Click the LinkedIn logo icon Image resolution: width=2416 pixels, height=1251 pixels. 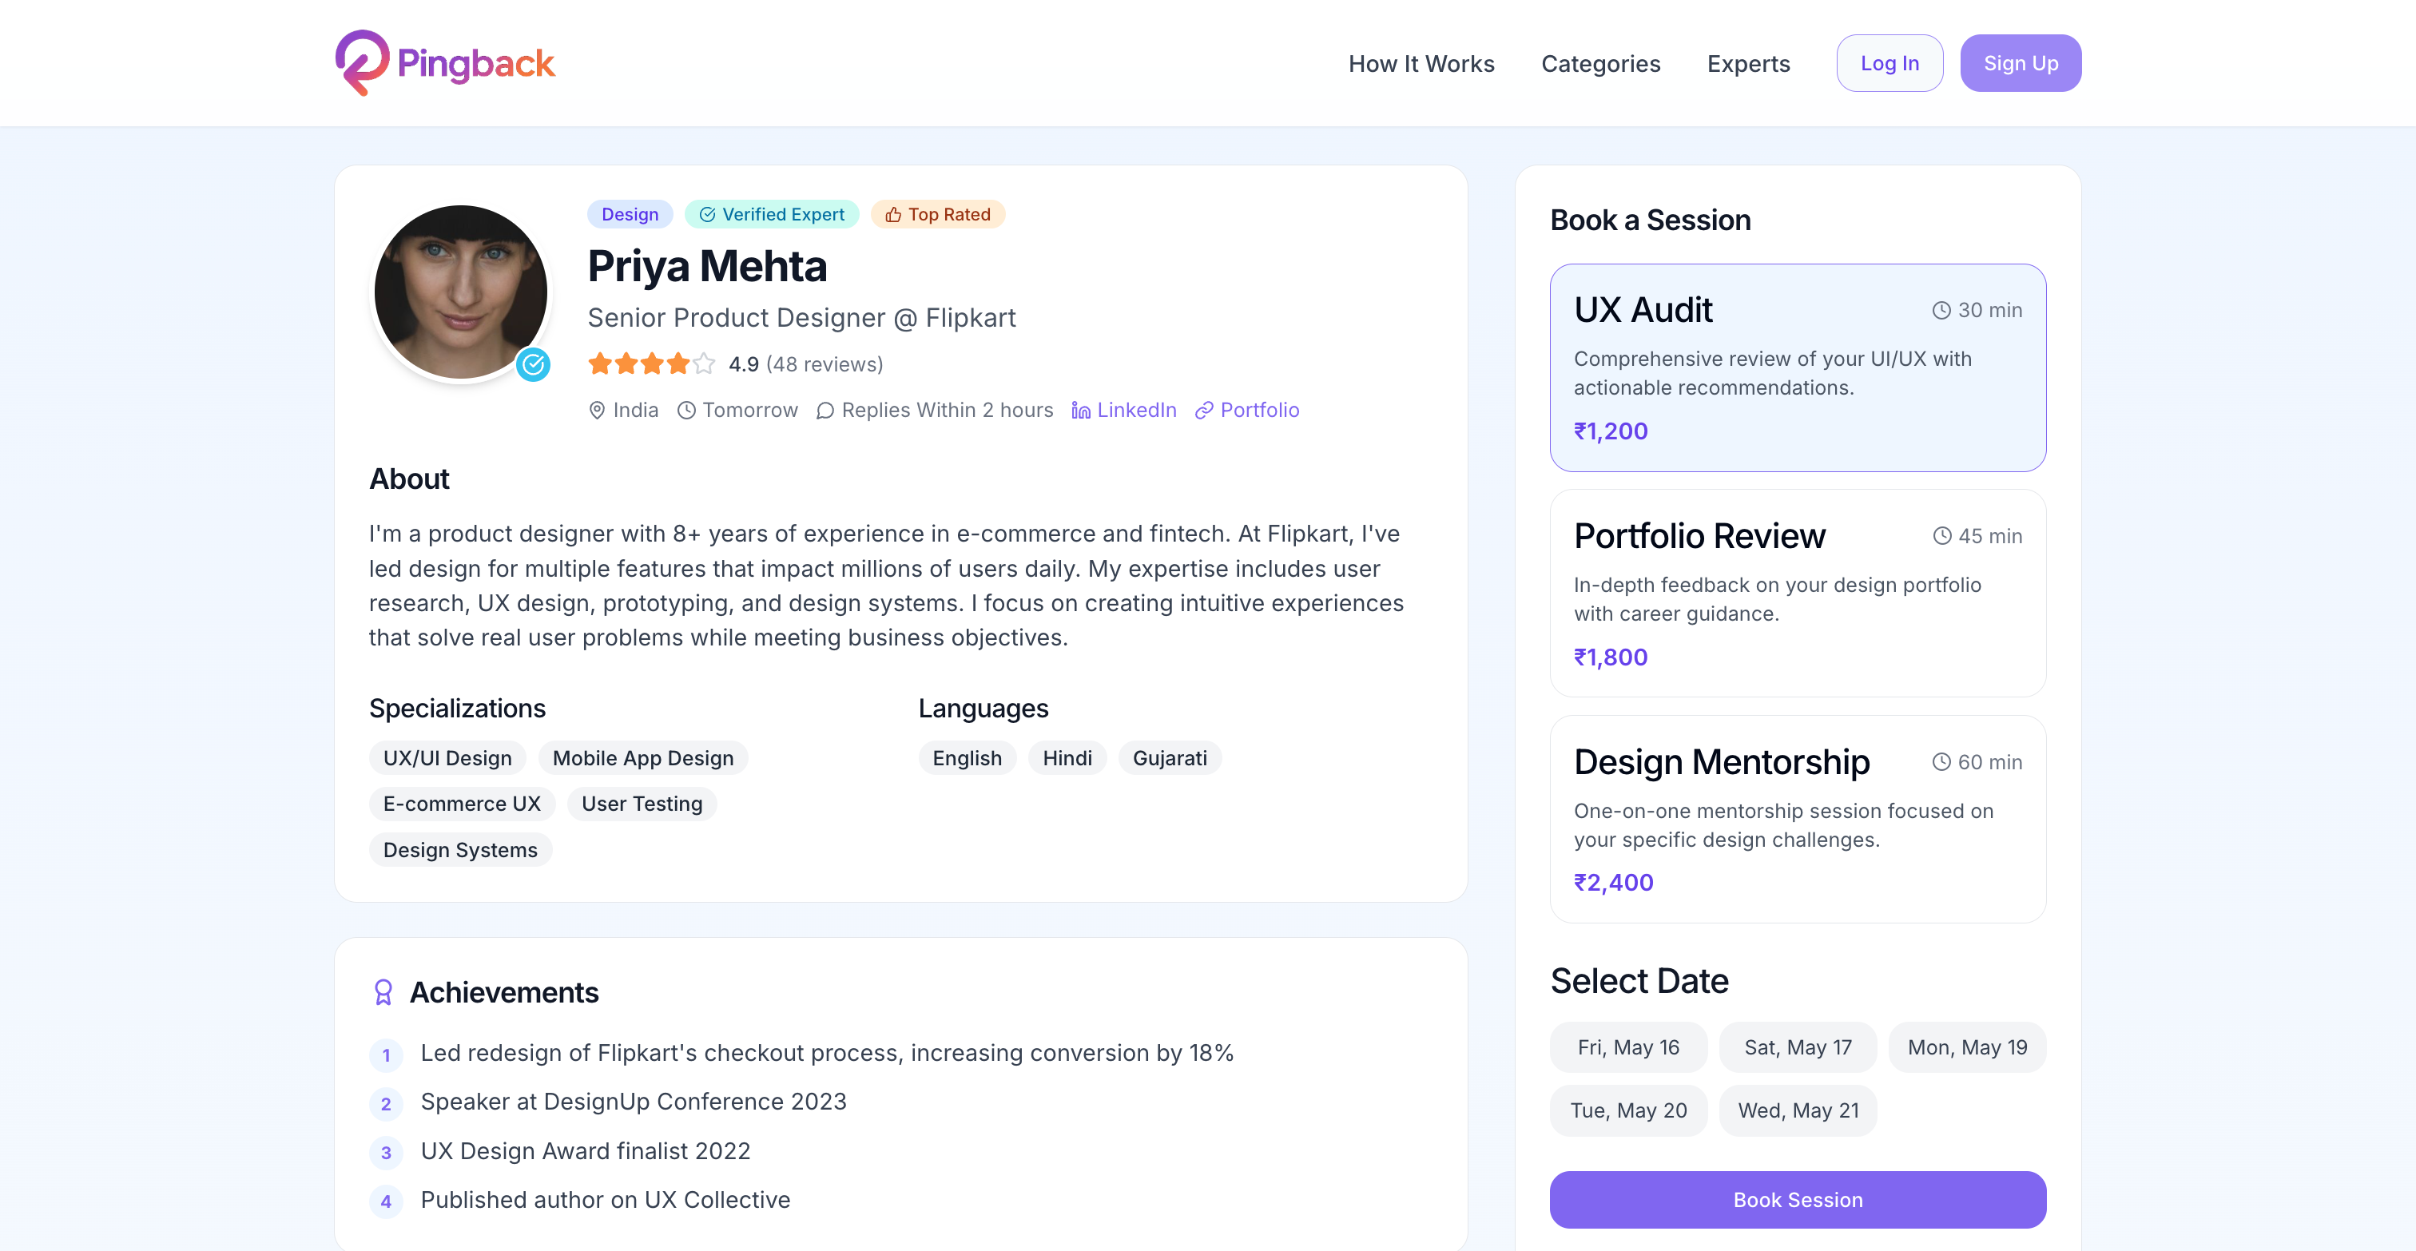pyautogui.click(x=1080, y=410)
